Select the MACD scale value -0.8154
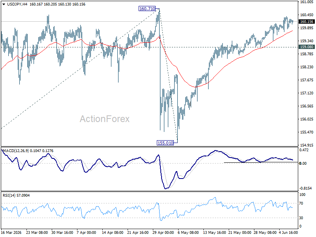The image size is (316, 237). coord(305,188)
